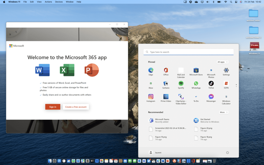Screen dimensions: 264x165
Task: Select the untitled folder on the desktop
Action: click(x=253, y=15)
